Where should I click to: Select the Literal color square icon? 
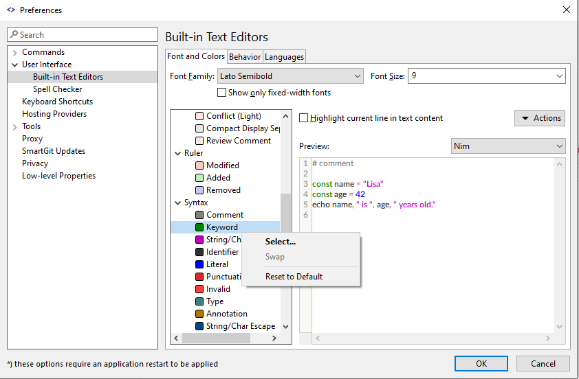pos(199,264)
